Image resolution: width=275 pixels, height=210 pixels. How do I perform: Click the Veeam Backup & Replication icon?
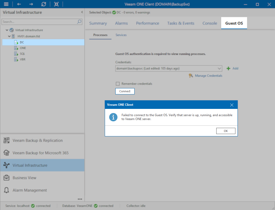[x=6, y=140]
